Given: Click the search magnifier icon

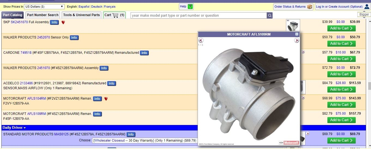Looking at the screenshot, I should pos(270,16).
